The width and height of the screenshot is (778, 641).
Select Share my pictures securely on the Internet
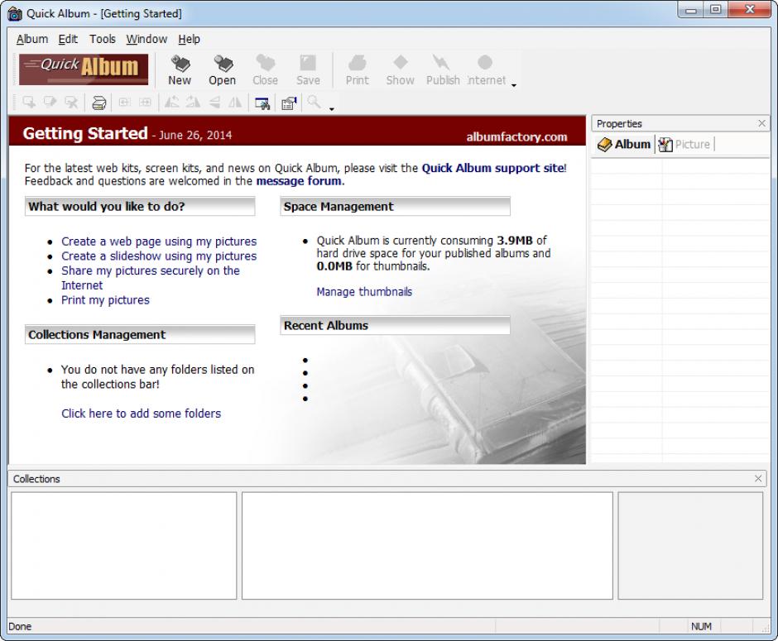151,278
